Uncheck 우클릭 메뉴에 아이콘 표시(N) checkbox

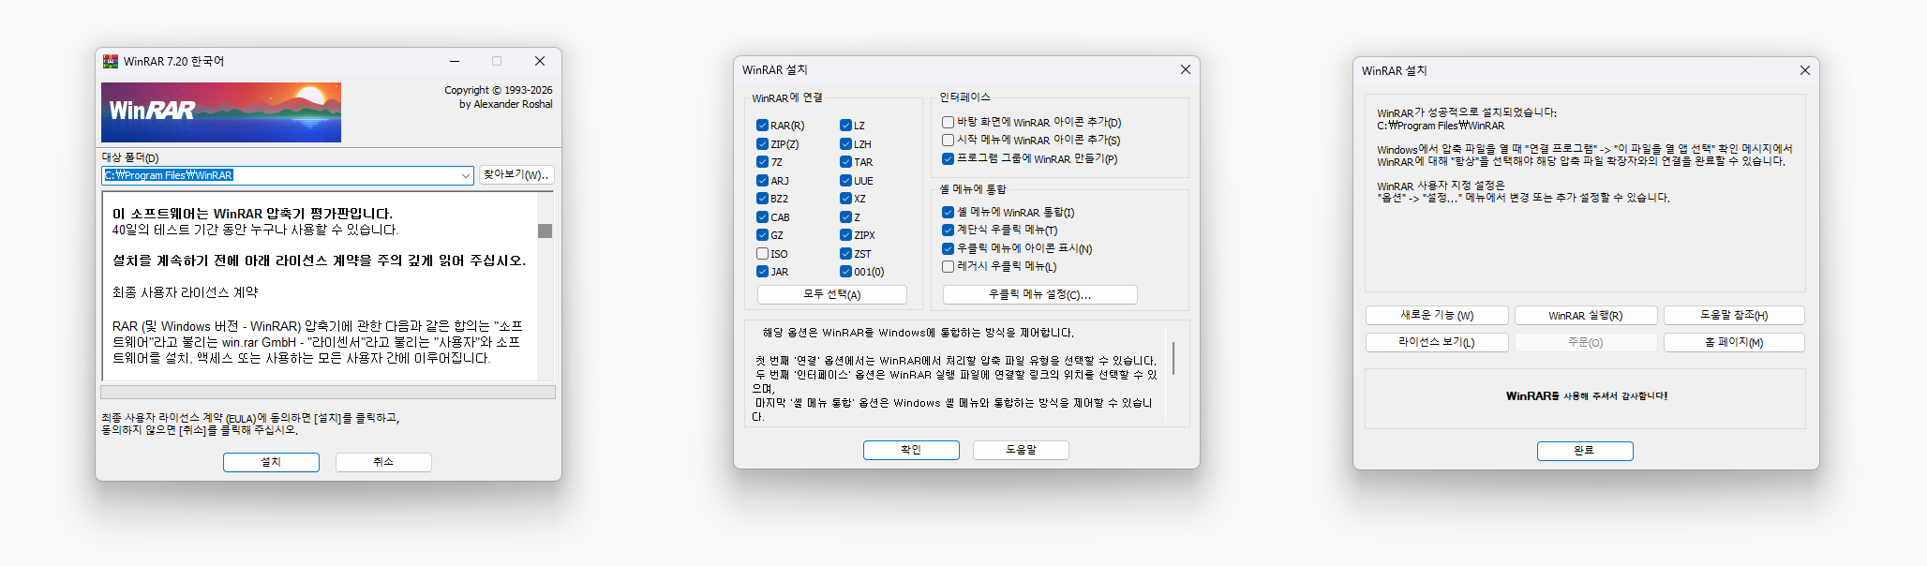[948, 249]
